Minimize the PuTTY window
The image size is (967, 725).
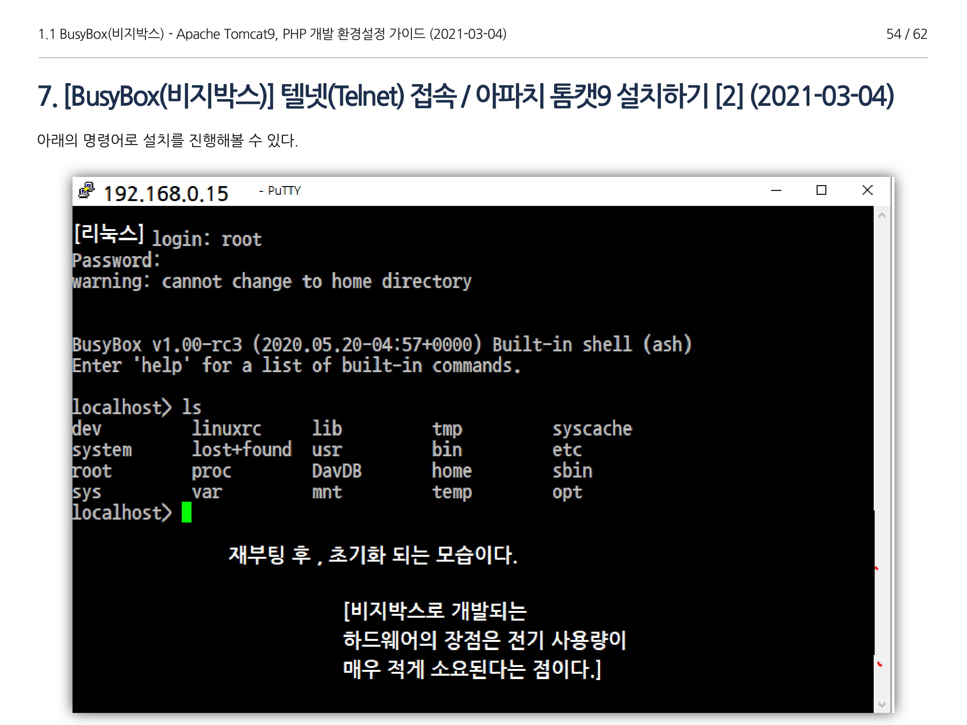coord(776,190)
